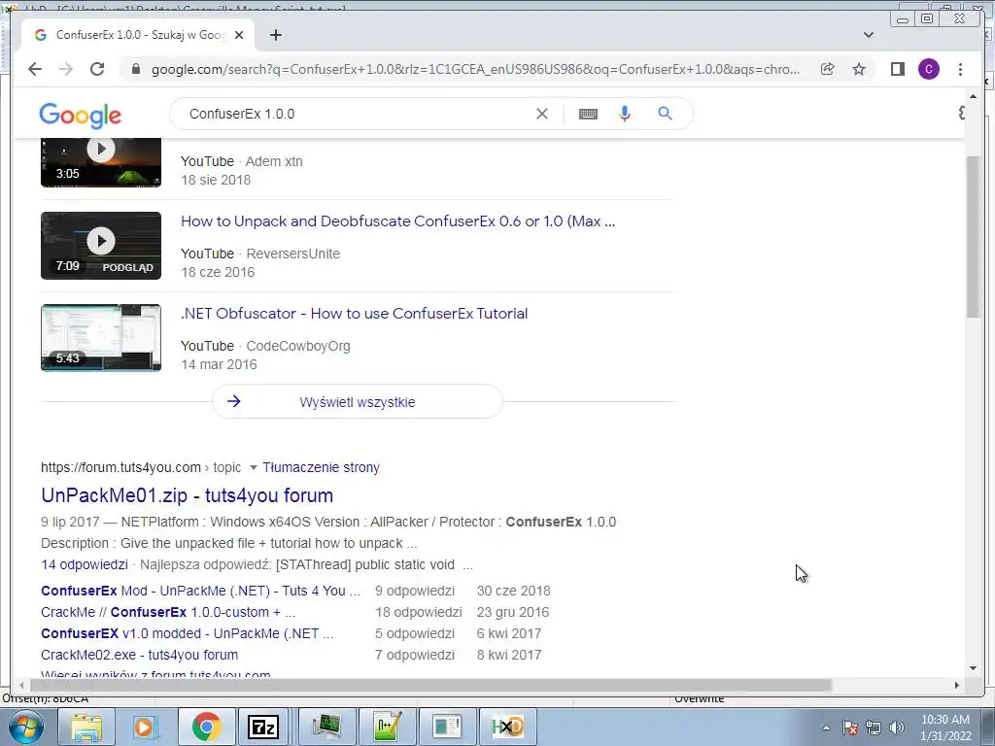Open 'ConfuserEX v1.0 modded - UnPackMe' sublink
The height and width of the screenshot is (746, 995).
pos(188,633)
